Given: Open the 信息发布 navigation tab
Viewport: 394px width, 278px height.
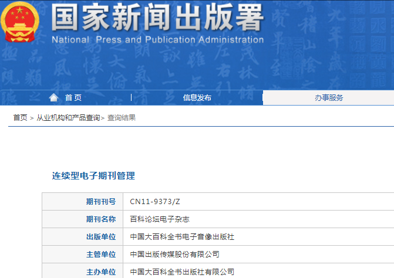Looking at the screenshot, I should pos(197,98).
